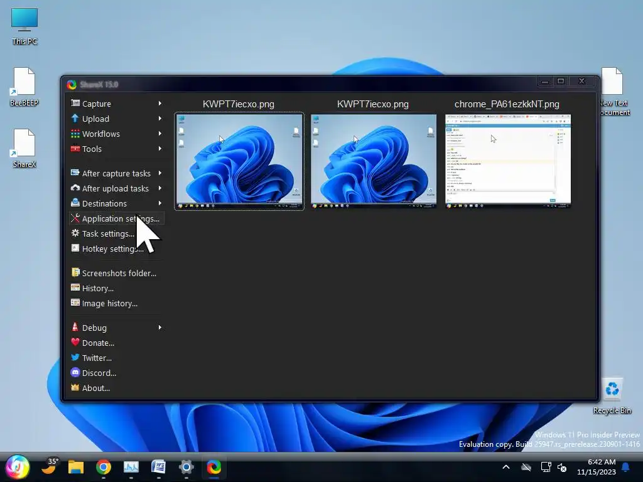Open the Start menu orb
The width and height of the screenshot is (643, 482).
click(18, 467)
